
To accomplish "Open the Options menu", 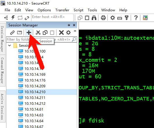I will click(44, 10).
